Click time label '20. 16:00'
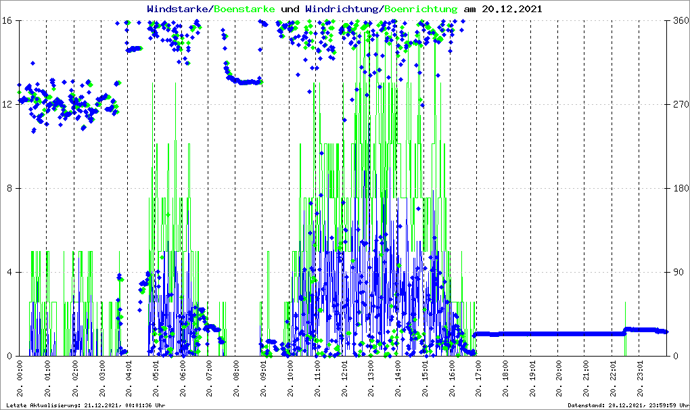690x410 pixels. click(451, 378)
